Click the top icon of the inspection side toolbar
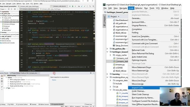The width and height of the screenshot is (190, 107). click(x=2, y=76)
